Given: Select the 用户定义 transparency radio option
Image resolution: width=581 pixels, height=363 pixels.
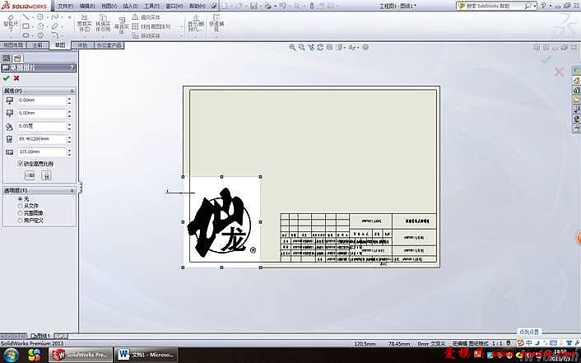Looking at the screenshot, I should point(21,220).
